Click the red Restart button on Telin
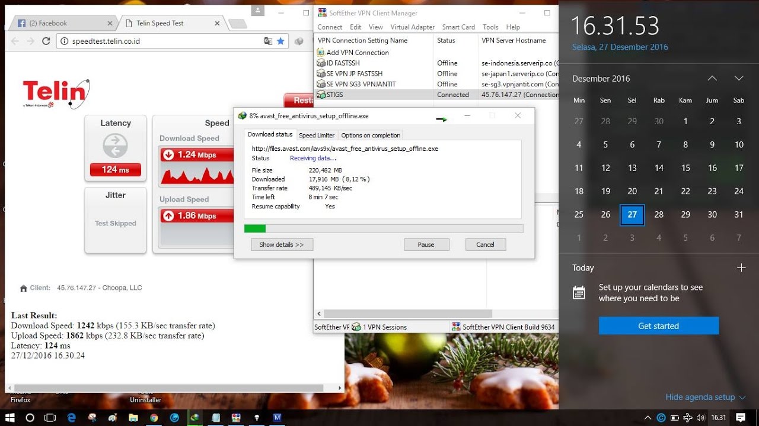Viewport: 759px width, 426px height. click(299, 100)
